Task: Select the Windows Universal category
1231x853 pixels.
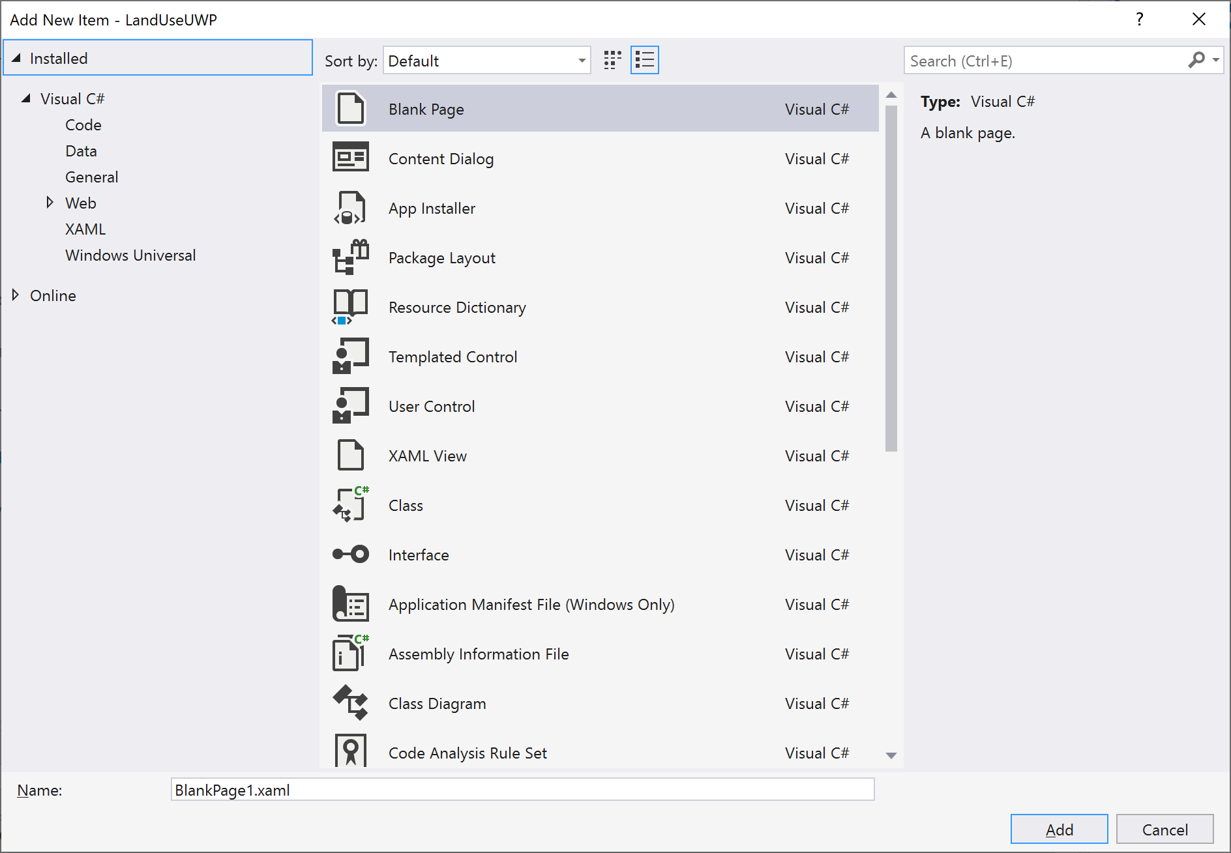Action: 130,255
